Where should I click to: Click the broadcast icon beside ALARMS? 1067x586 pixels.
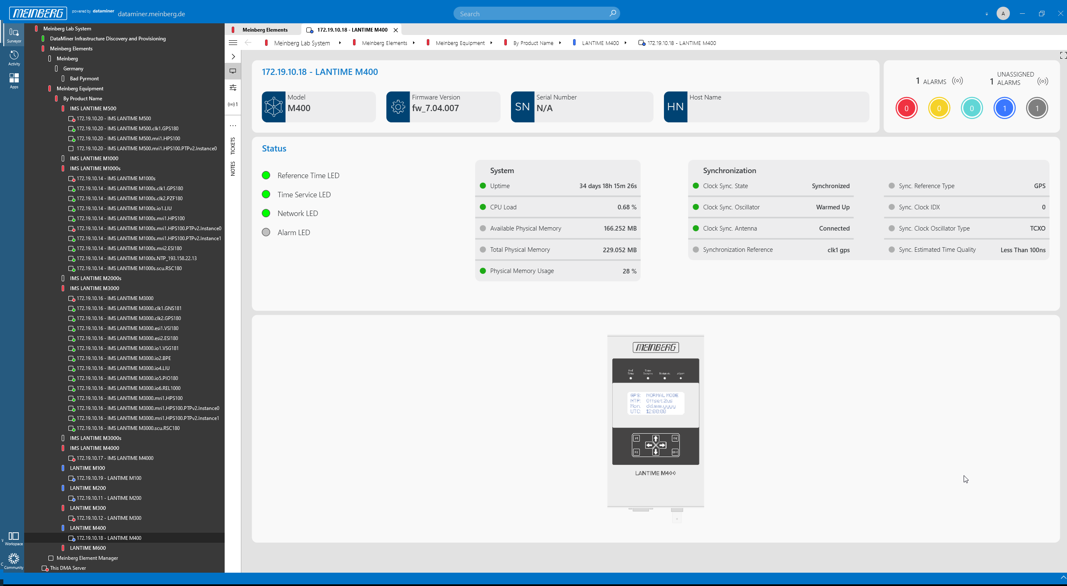957,81
